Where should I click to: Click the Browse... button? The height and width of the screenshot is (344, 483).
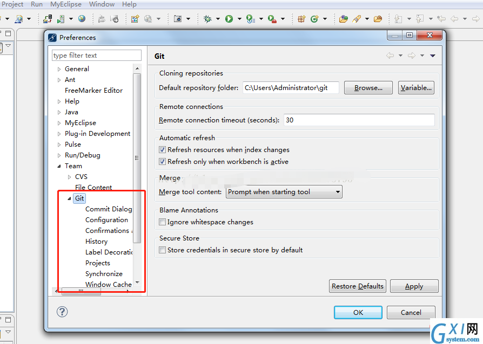click(368, 87)
